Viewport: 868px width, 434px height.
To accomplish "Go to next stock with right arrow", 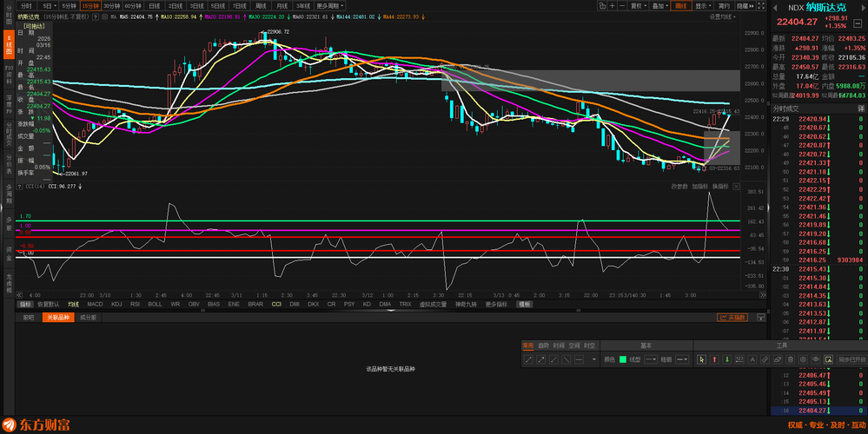I will click(x=863, y=7).
